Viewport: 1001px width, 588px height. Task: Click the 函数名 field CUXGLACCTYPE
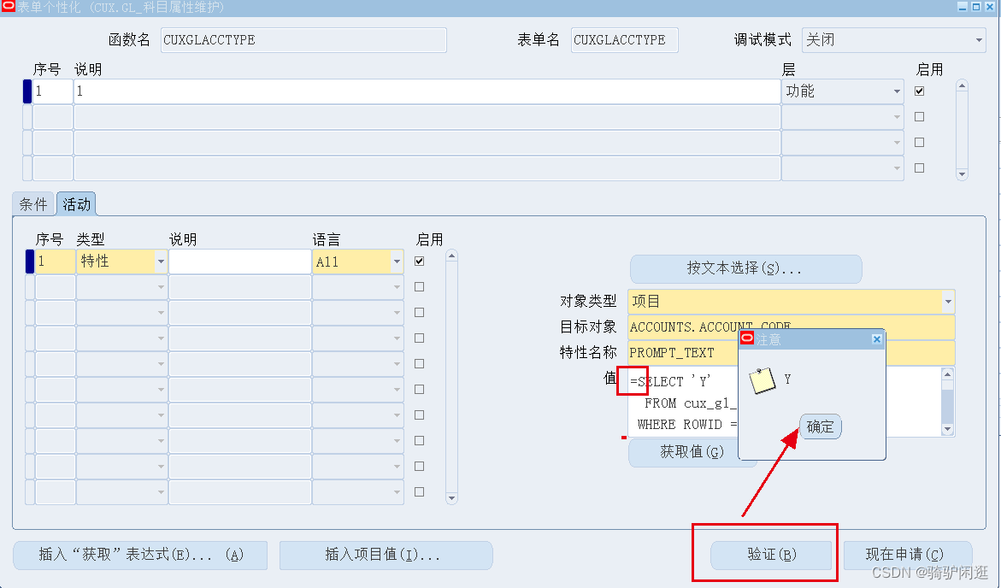(x=303, y=40)
